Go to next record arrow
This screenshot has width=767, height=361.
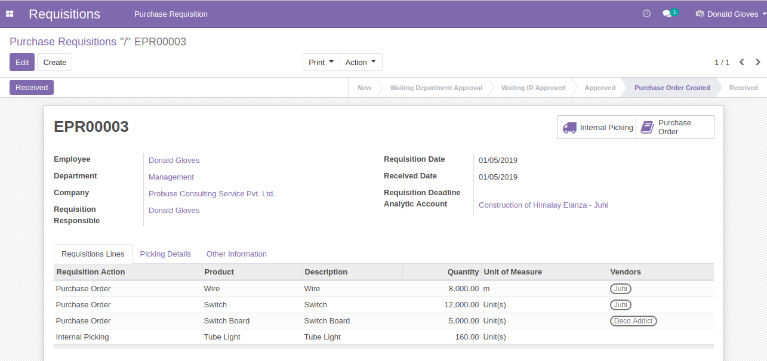[x=758, y=62]
